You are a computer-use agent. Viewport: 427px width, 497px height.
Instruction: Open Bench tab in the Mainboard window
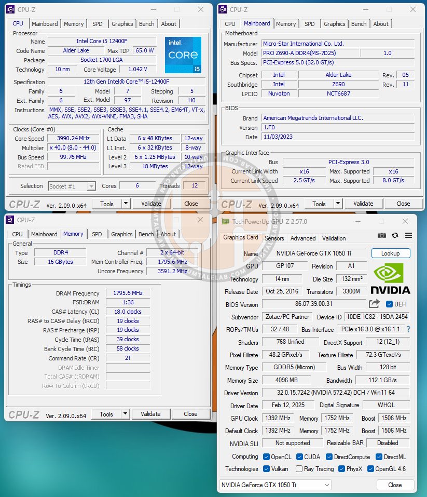point(359,24)
